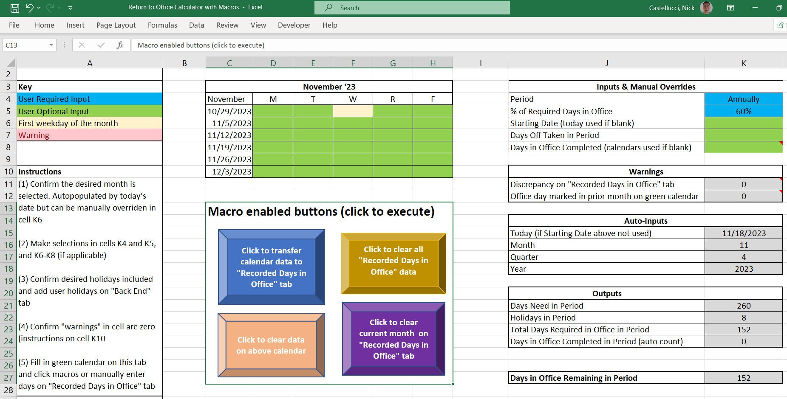
Task: Click the Share icon at right edge
Action: tap(781, 25)
